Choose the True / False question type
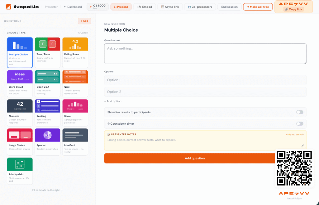 pyautogui.click(x=47, y=52)
